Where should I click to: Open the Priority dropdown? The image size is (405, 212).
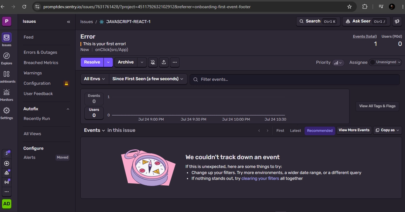(x=338, y=63)
